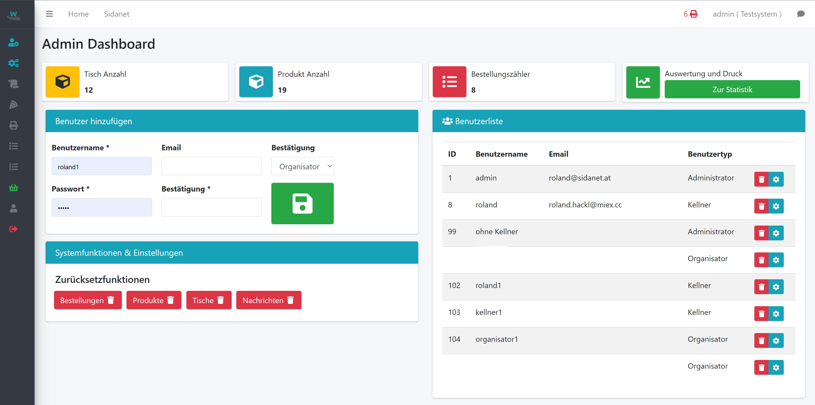Click the gears system settings sidebar icon
The image size is (815, 405).
coord(13,63)
